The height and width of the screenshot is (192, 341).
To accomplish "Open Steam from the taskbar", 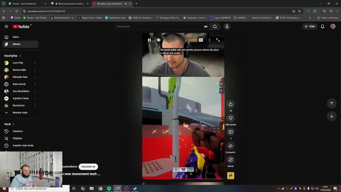I will 135,189.
